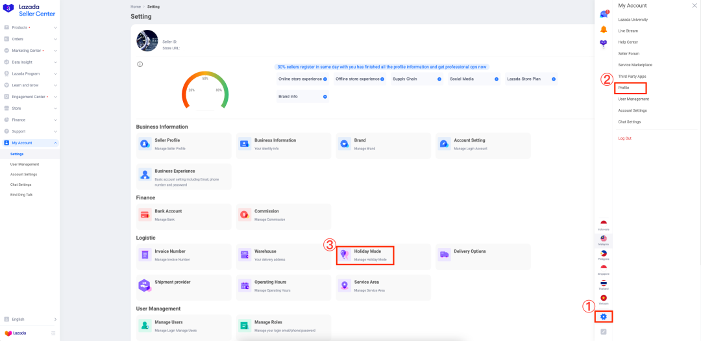Click the Log Out link

tap(624, 138)
